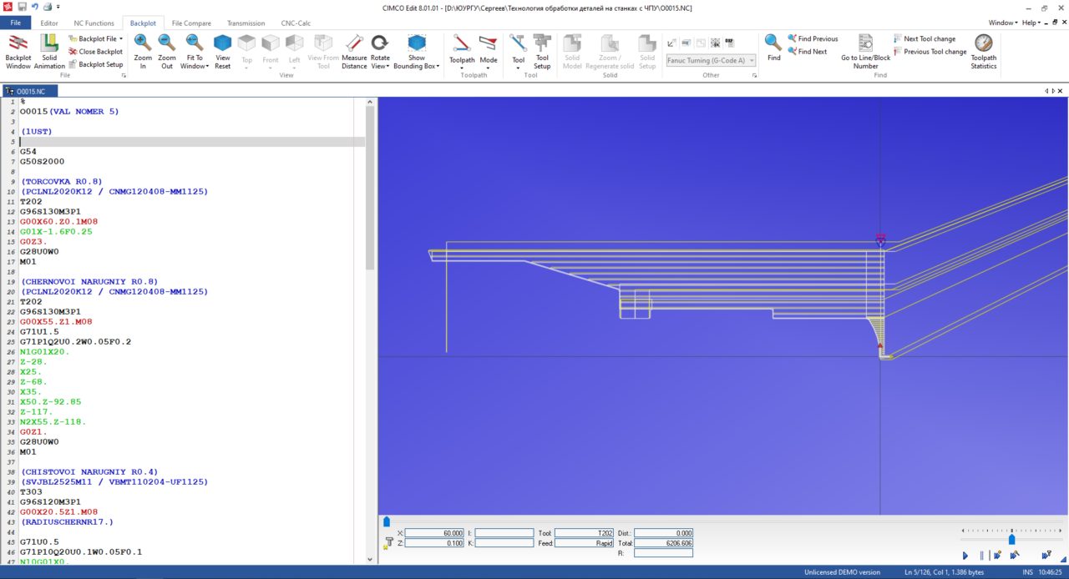Click the Save icon in title bar

(23, 8)
